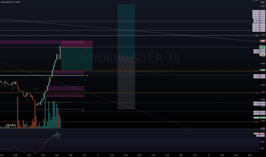Select the red stop-loss zone of position
This screenshot has width=266, height=157.
click(77, 44)
